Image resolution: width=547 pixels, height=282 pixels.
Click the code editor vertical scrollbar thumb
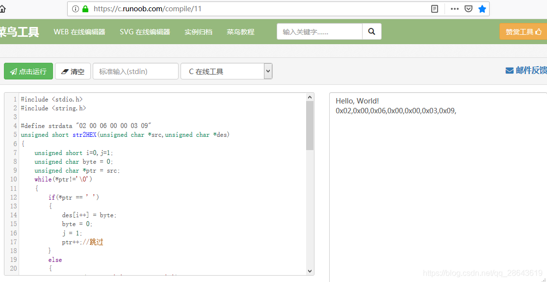pos(310,126)
